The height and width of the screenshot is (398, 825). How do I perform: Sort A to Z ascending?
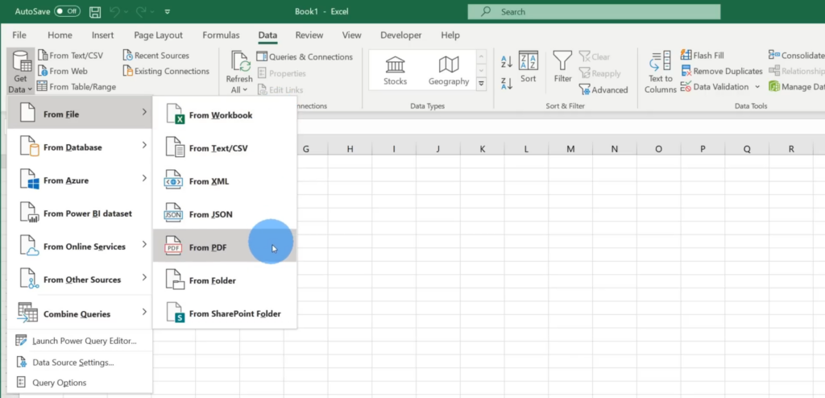click(507, 60)
